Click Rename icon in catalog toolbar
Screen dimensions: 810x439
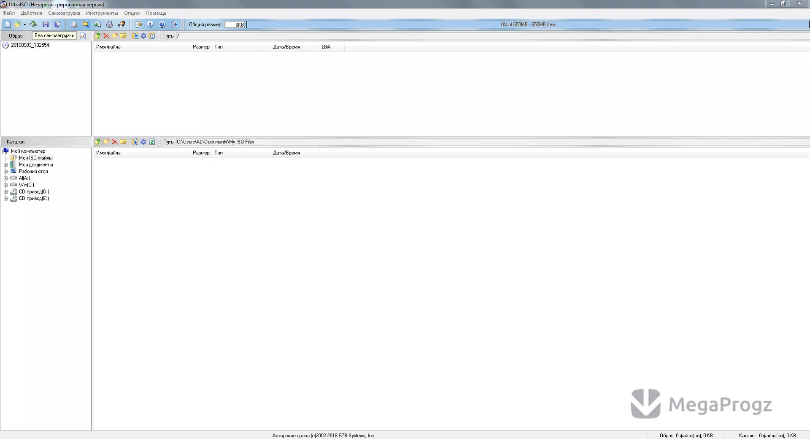click(123, 142)
